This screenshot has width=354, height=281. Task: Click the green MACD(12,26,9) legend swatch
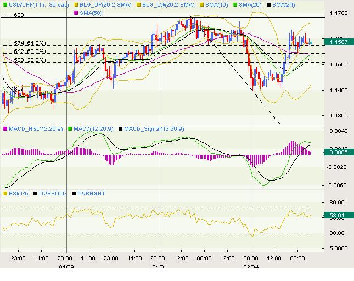[70, 129]
